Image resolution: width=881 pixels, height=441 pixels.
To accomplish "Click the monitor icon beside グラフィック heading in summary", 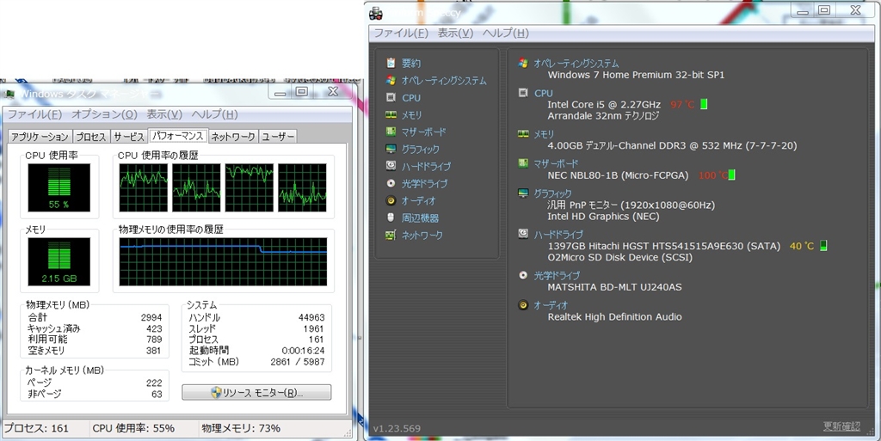I will pos(523,193).
